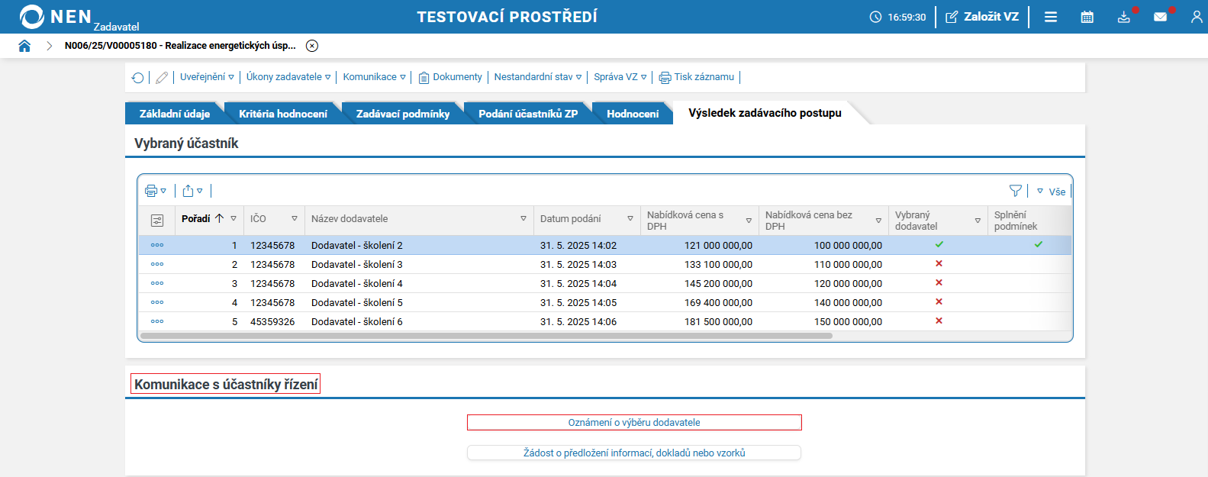The width and height of the screenshot is (1208, 477).
Task: Open the column settings icon in table header
Action: (x=157, y=221)
